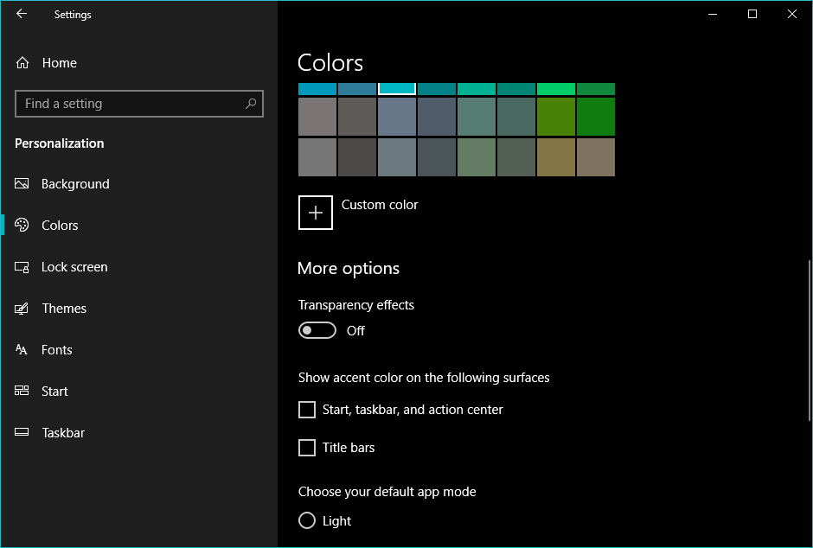813x548 pixels.
Task: Select the Colors menu item in sidebar
Action: (x=60, y=226)
